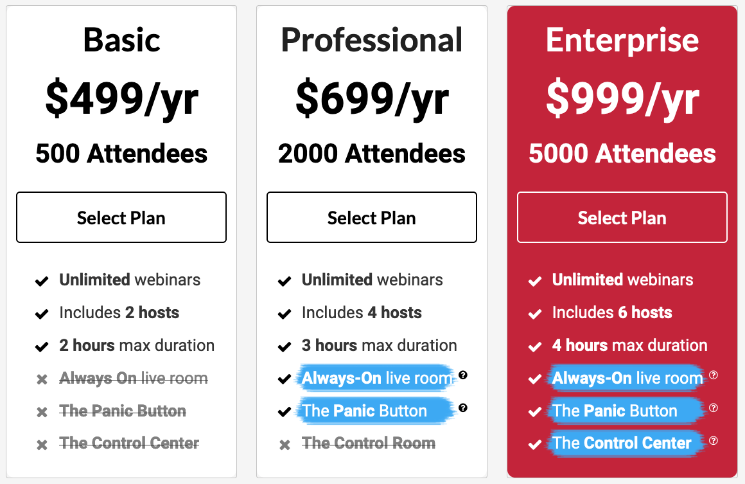Click highlighted The Panic Button in Professional
The height and width of the screenshot is (484, 745).
364,411
